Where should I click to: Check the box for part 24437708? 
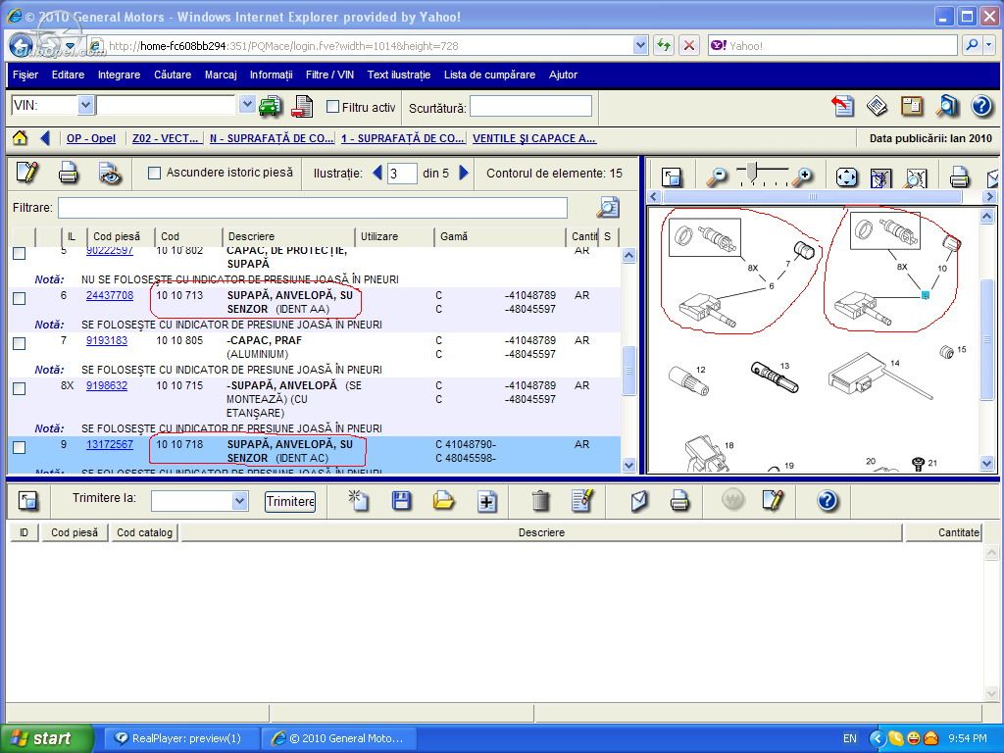[20, 298]
